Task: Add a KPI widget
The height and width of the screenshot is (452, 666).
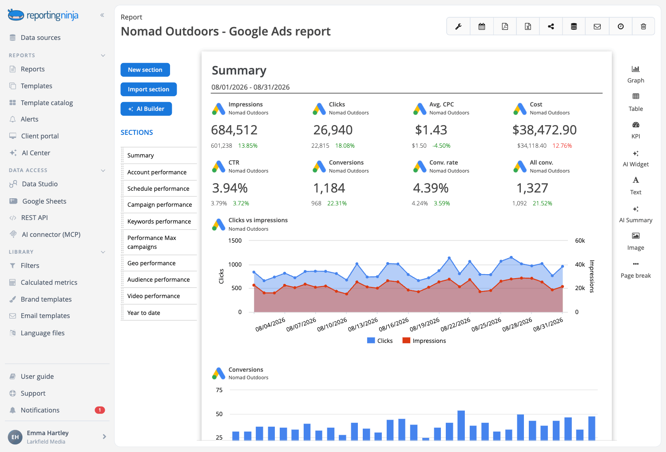Action: pyautogui.click(x=636, y=130)
